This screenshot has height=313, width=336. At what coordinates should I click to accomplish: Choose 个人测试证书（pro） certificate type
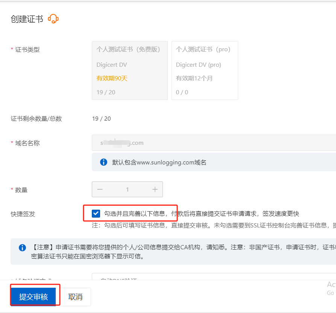(x=204, y=71)
